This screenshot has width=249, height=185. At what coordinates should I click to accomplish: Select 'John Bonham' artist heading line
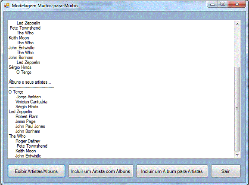click(21, 58)
